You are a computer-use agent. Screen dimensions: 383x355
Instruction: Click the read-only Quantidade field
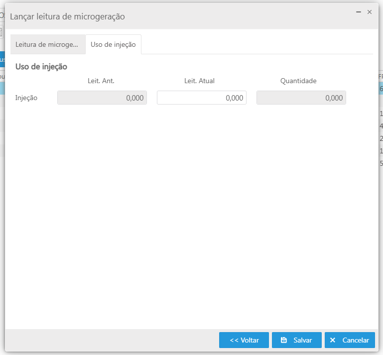coord(301,98)
